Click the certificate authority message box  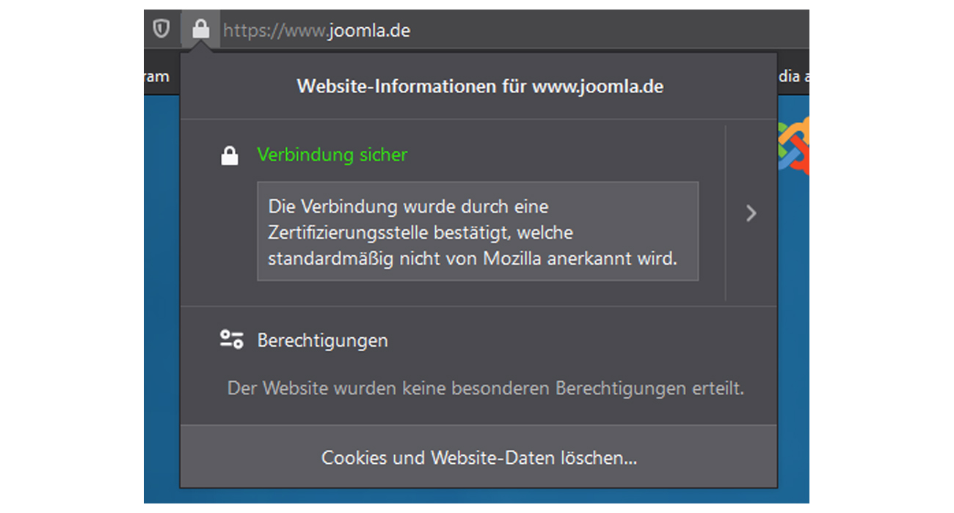tap(477, 232)
